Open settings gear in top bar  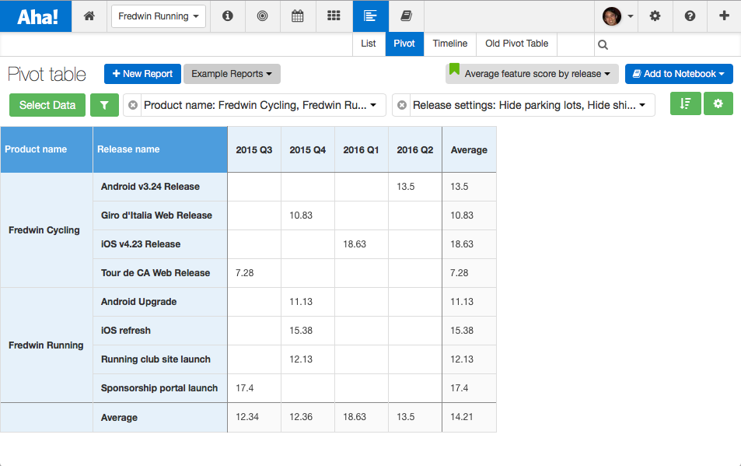[x=655, y=16]
